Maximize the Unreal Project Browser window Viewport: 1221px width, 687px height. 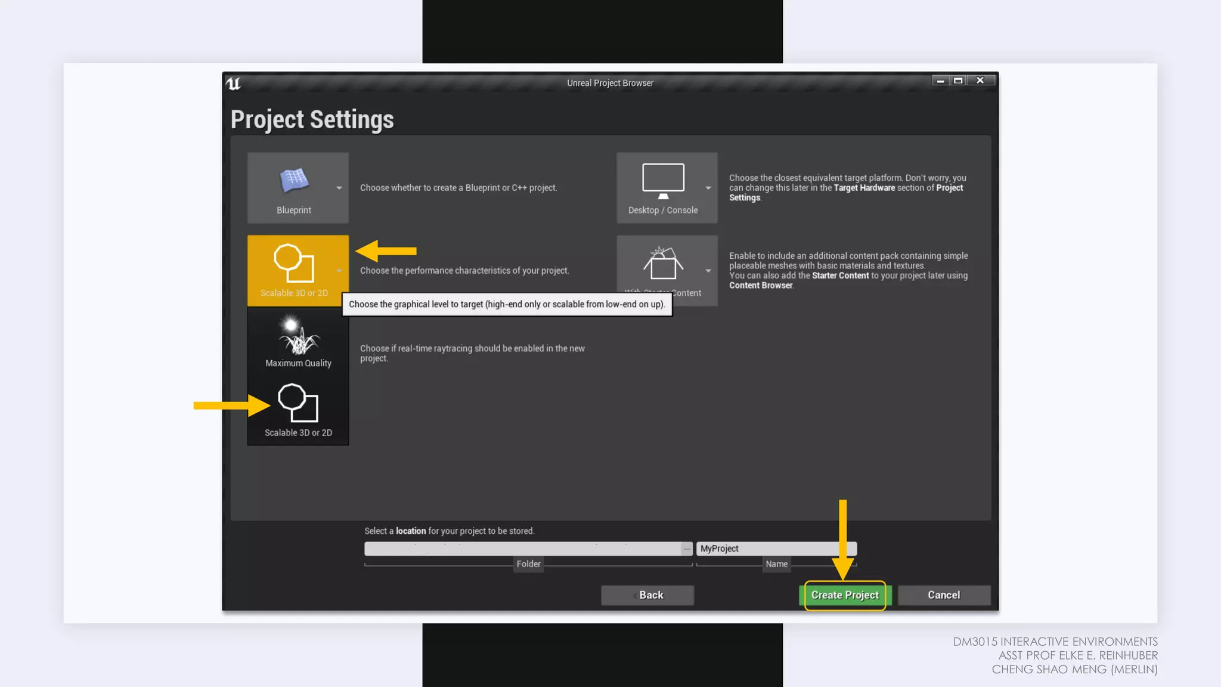pyautogui.click(x=958, y=81)
